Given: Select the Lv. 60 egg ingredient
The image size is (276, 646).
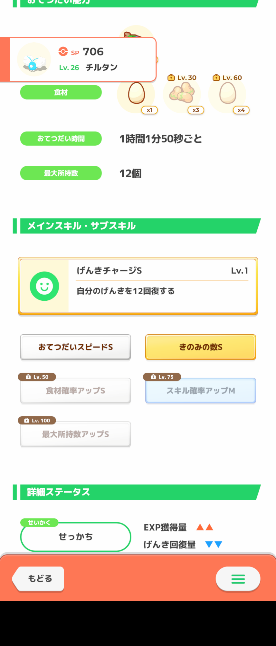Looking at the screenshot, I should pyautogui.click(x=228, y=93).
